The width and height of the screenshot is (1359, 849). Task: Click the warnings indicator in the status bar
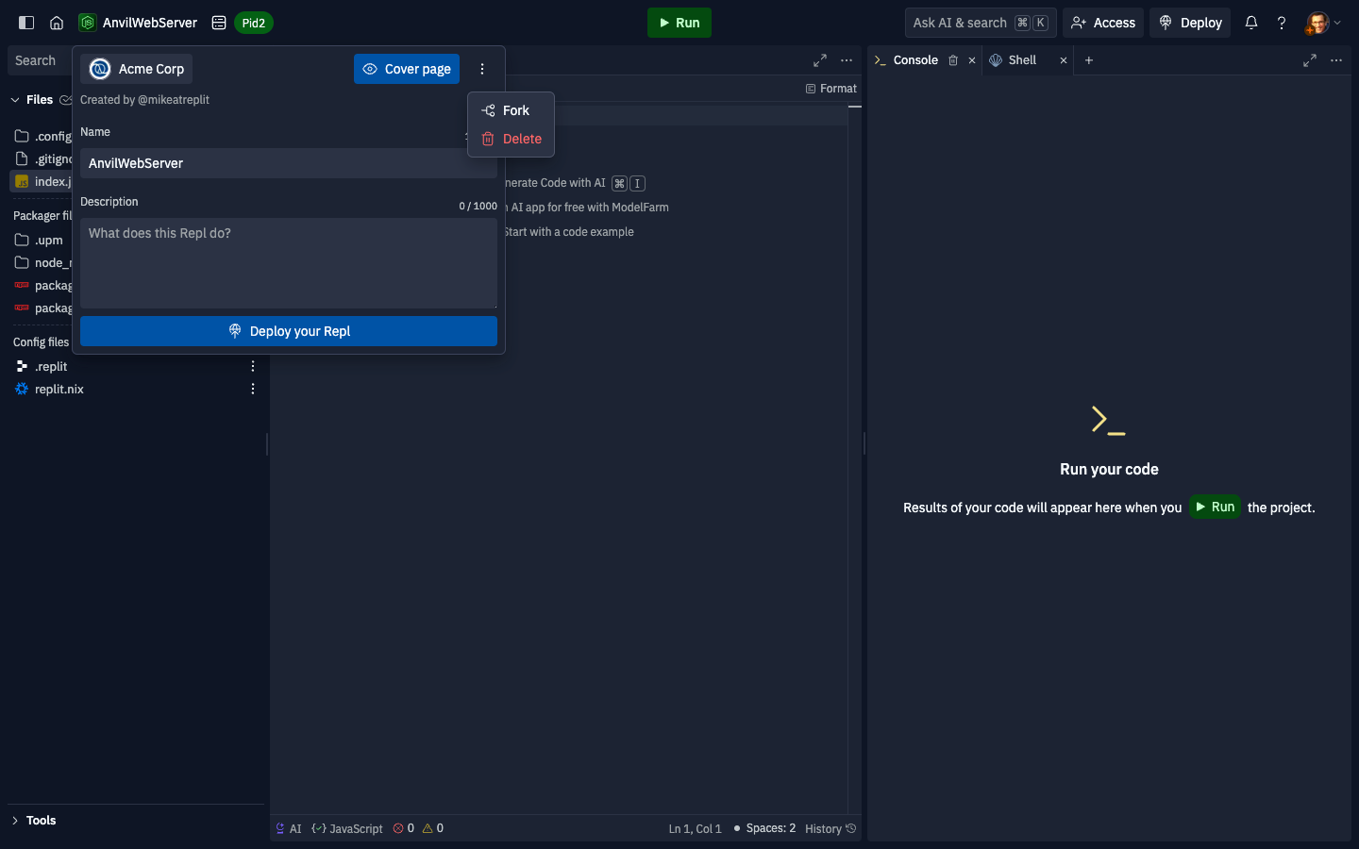point(433,828)
